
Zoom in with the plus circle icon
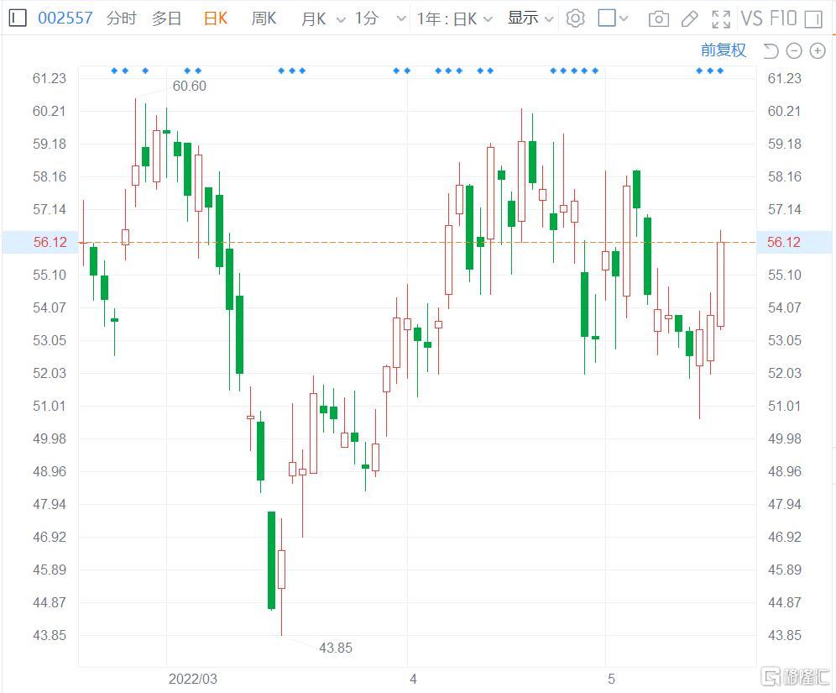[x=818, y=50]
